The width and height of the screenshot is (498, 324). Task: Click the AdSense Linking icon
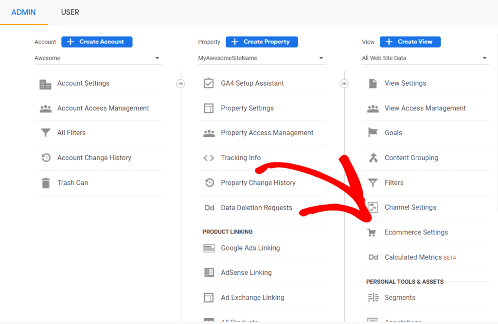tap(209, 272)
